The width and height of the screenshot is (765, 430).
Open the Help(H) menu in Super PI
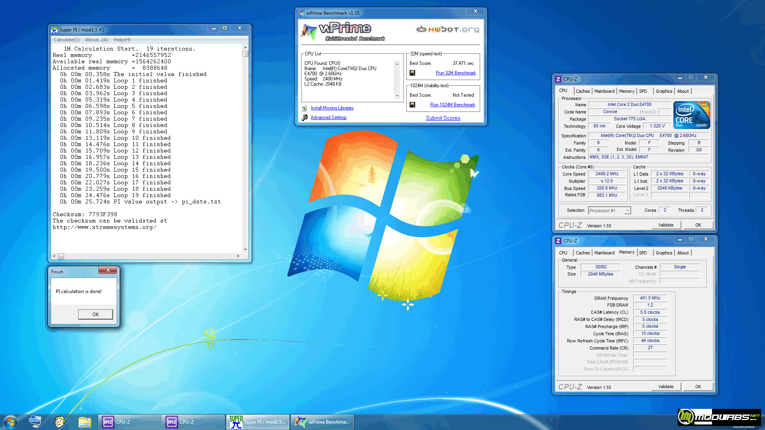pos(122,40)
